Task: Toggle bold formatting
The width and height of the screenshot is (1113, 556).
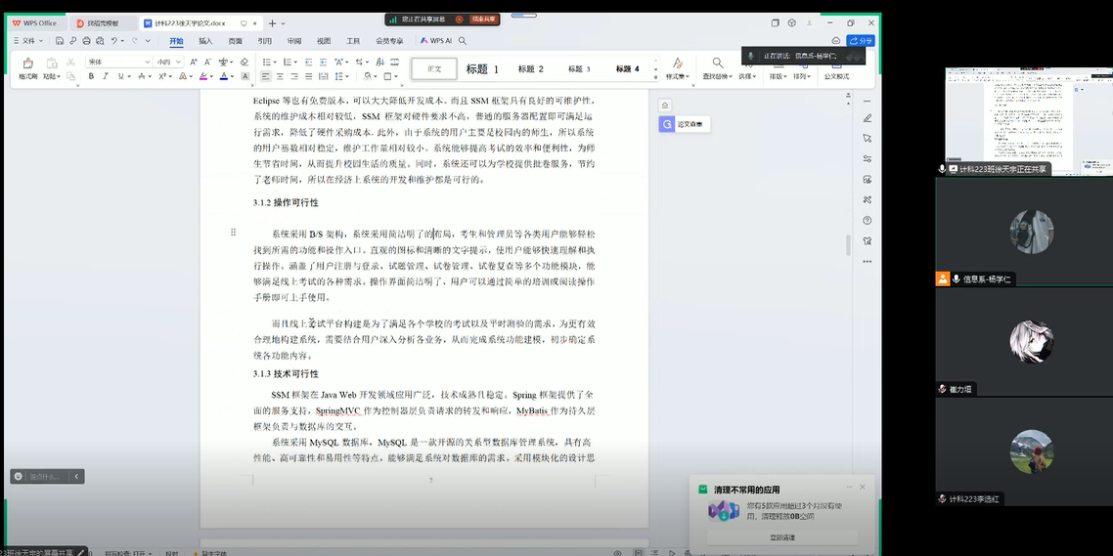Action: coord(90,76)
